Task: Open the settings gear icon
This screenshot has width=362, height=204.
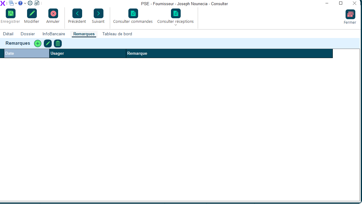Action: (30, 3)
